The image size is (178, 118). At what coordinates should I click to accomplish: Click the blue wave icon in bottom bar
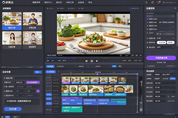click(x=7, y=117)
